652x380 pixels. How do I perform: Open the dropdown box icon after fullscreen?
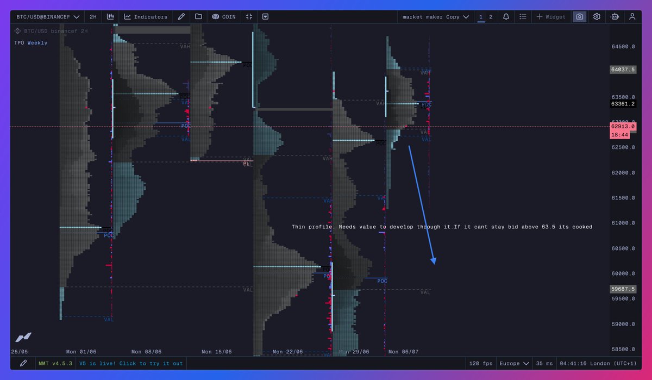point(265,17)
